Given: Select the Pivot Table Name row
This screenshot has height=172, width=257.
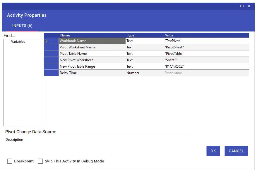Looking at the screenshot, I should pyautogui.click(x=146, y=54).
